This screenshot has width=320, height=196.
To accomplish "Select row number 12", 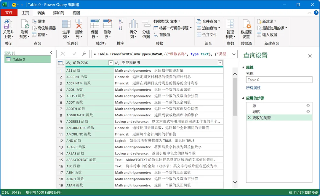I will pos(61,141).
